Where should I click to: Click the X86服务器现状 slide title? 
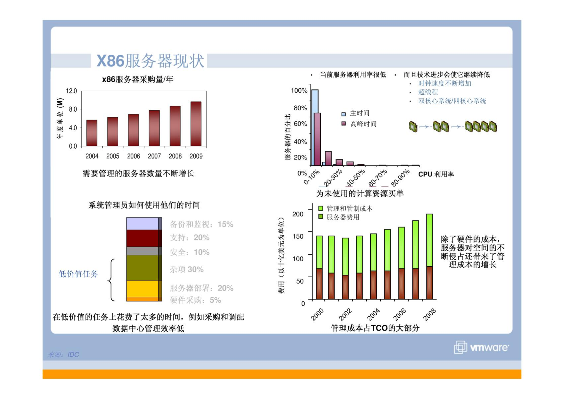click(150, 61)
